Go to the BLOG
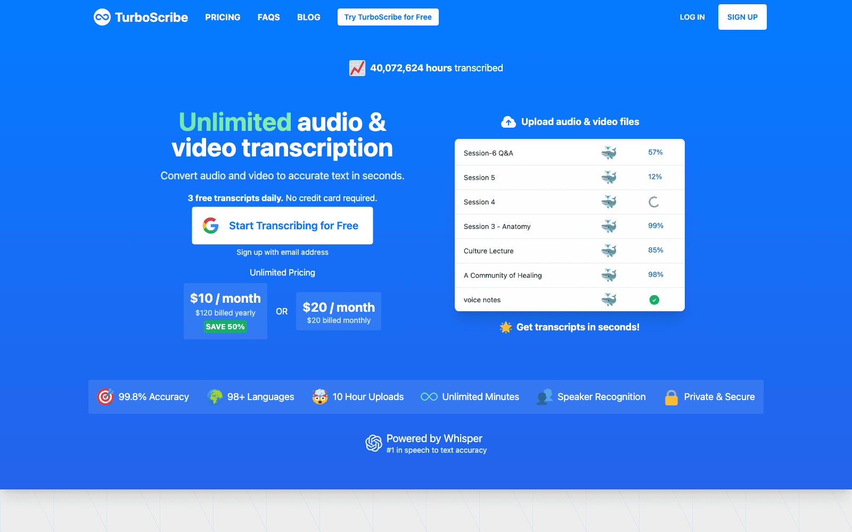The width and height of the screenshot is (852, 532). click(x=308, y=17)
